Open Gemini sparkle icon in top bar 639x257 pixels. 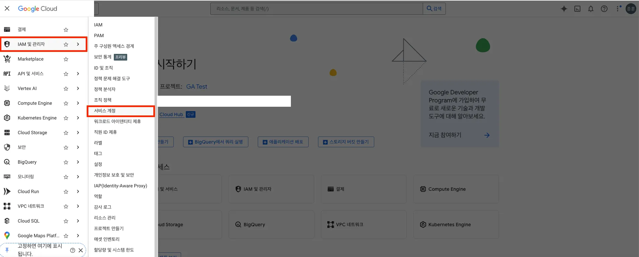point(564,9)
